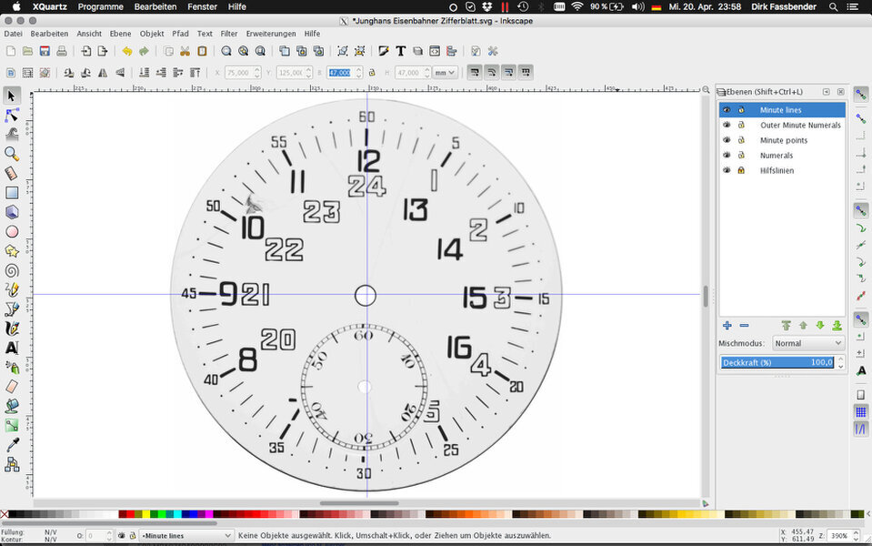Toggle width height ratio lock
Screen dimensions: 872x546
(x=372, y=73)
